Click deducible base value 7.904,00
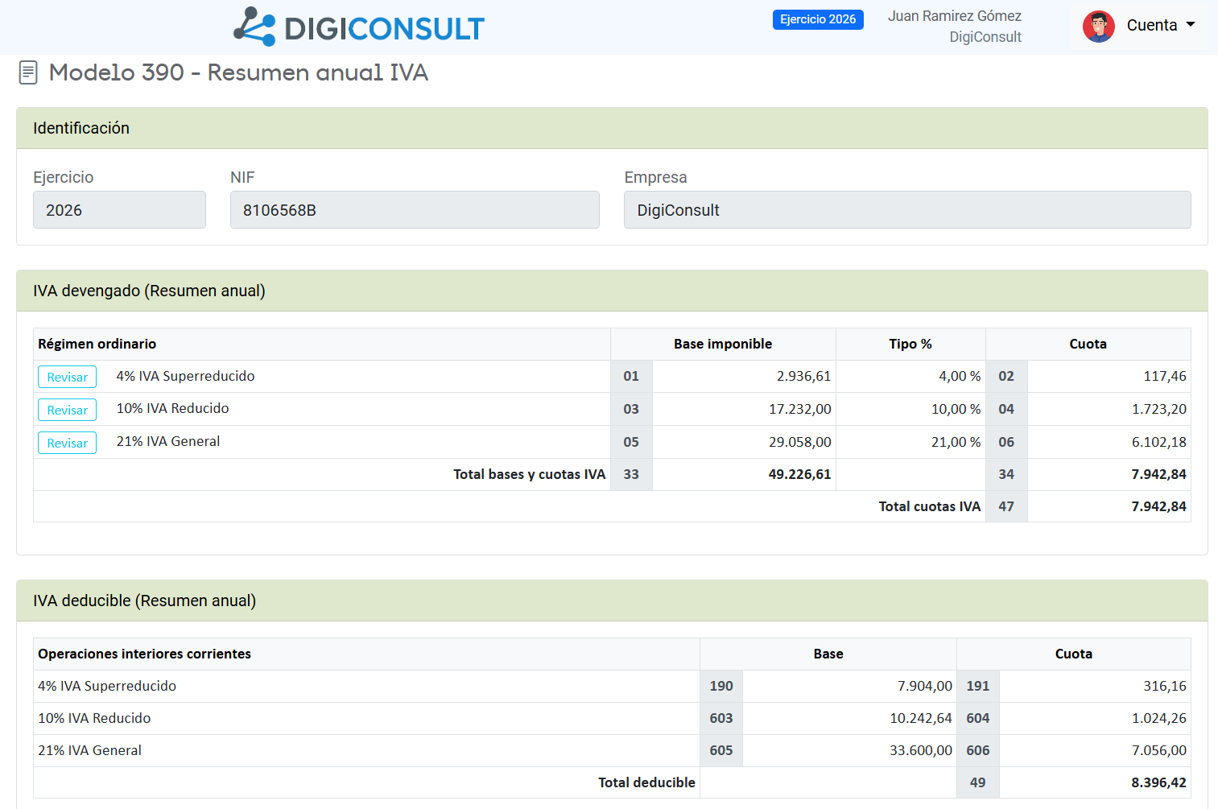 [x=925, y=686]
